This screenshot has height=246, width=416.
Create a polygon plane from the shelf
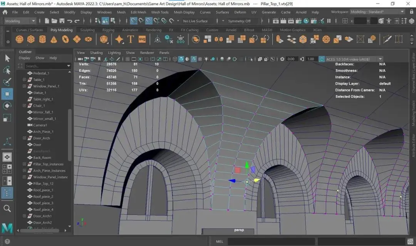(77, 40)
